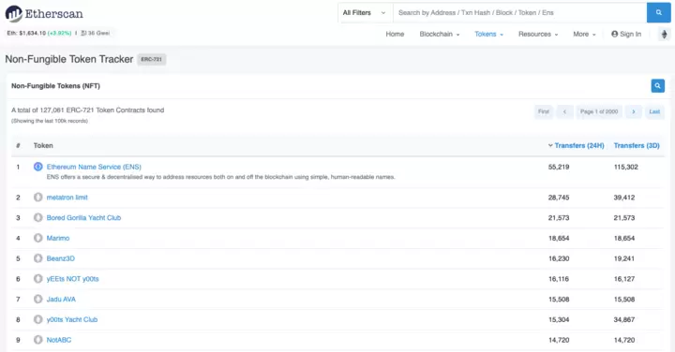The width and height of the screenshot is (675, 352).
Task: Expand the Blockchain menu
Action: pos(440,34)
